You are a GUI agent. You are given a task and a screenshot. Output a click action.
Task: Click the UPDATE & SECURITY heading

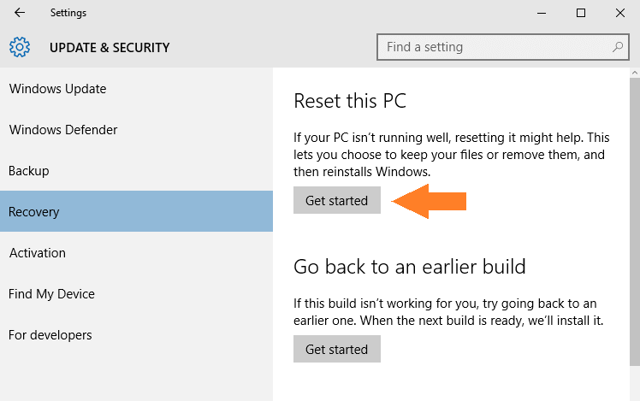coord(110,48)
